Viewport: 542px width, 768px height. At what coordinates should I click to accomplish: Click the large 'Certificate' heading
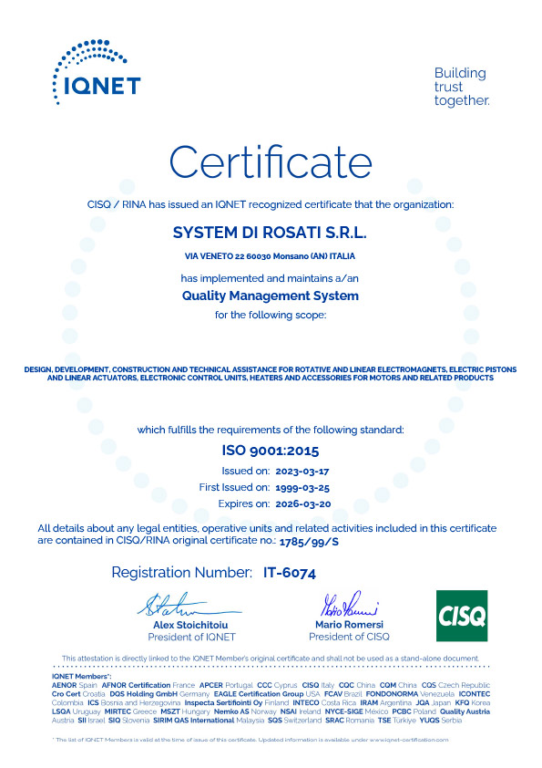pyautogui.click(x=271, y=161)
